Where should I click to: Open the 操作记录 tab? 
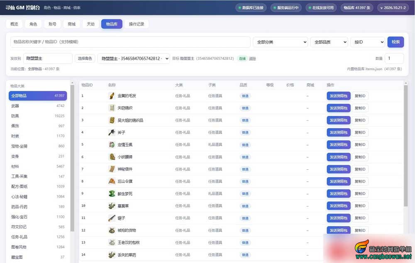(137, 24)
